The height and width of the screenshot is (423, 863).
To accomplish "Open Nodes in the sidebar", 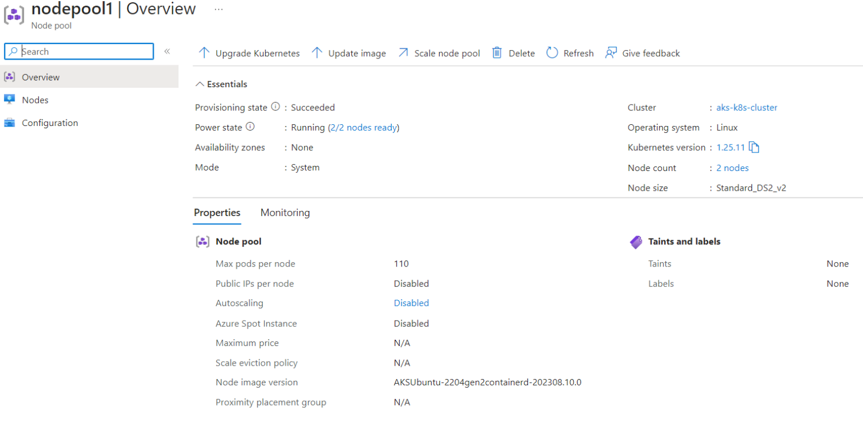I will coord(35,100).
